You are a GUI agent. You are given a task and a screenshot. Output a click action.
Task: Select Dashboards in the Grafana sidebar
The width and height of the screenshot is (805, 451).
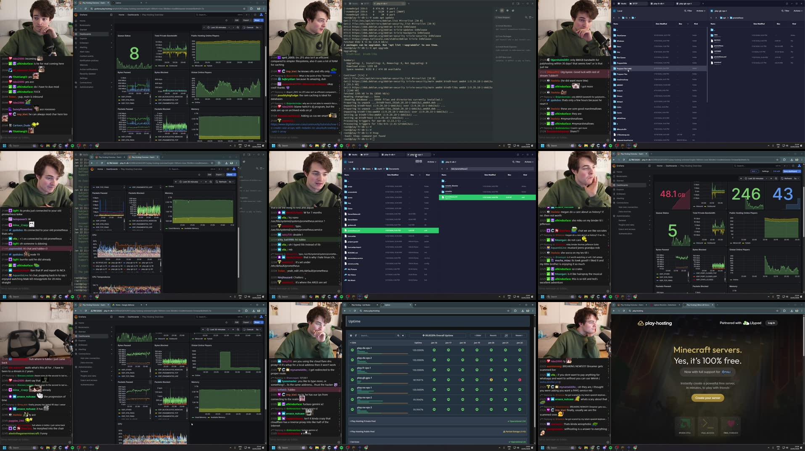click(x=86, y=34)
